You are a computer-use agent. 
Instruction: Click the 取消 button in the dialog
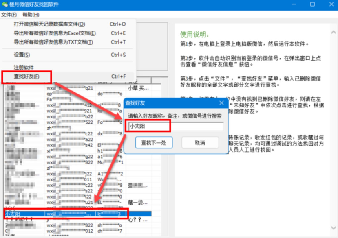[200, 143]
